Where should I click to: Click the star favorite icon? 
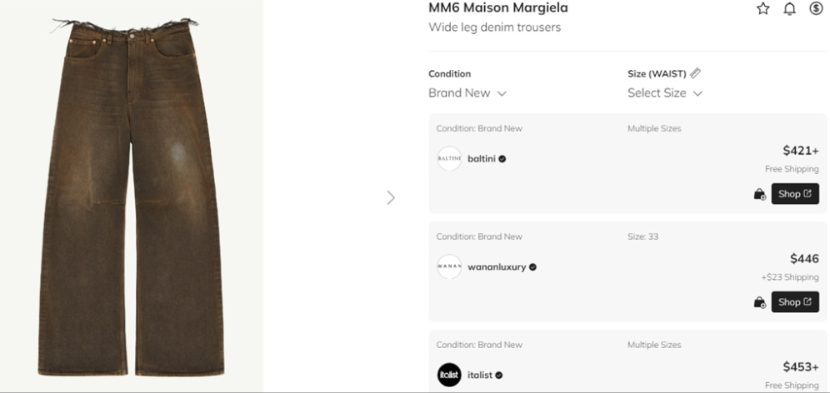[762, 8]
